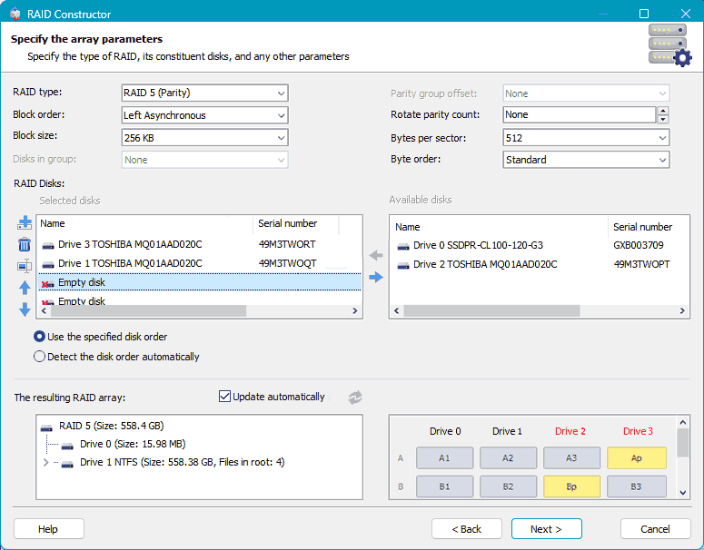Click available disks horizontal scrollbar thumb

[491, 311]
